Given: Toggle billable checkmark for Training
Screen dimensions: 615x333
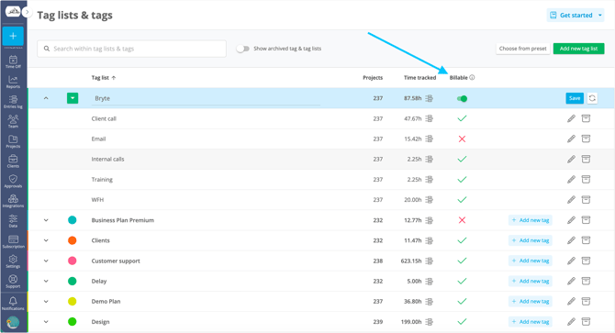Looking at the screenshot, I should (462, 180).
